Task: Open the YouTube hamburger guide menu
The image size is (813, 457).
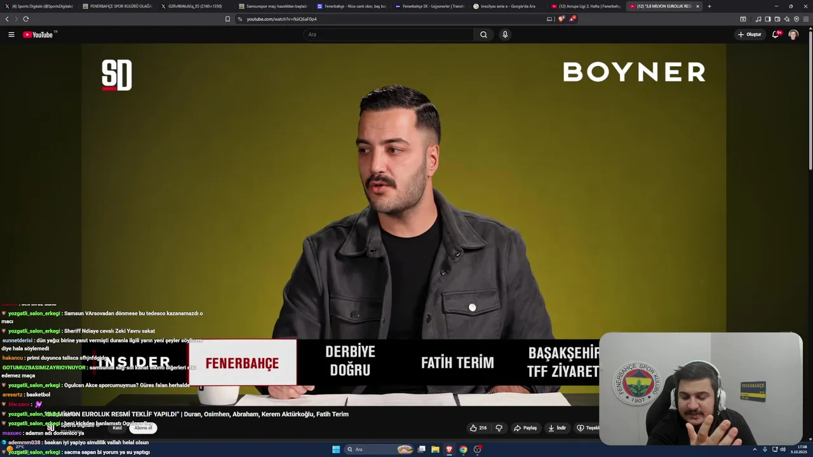Action: (x=11, y=34)
